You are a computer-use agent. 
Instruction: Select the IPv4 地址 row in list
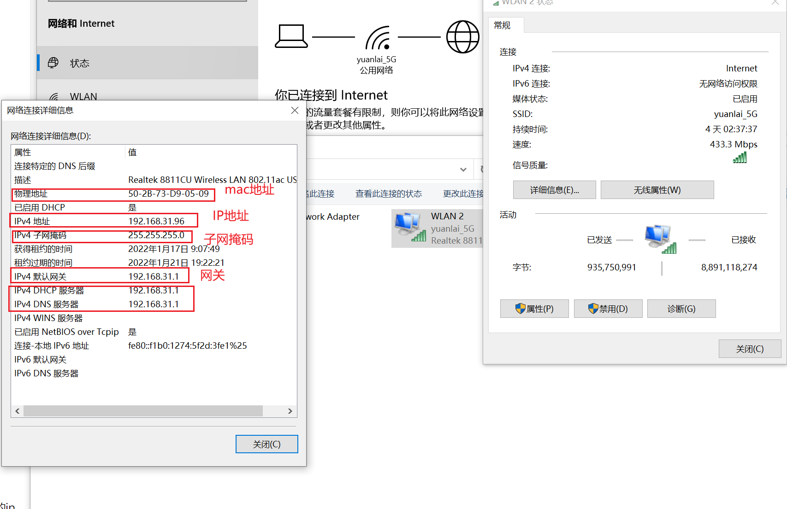point(154,221)
